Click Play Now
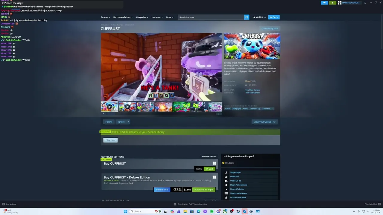 coord(110,140)
